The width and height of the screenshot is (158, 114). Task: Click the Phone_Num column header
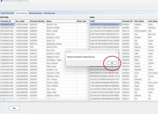pyautogui.click(x=82, y=21)
